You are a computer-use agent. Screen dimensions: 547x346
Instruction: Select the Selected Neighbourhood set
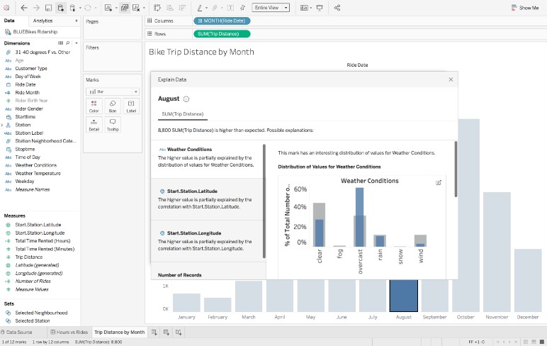41,313
